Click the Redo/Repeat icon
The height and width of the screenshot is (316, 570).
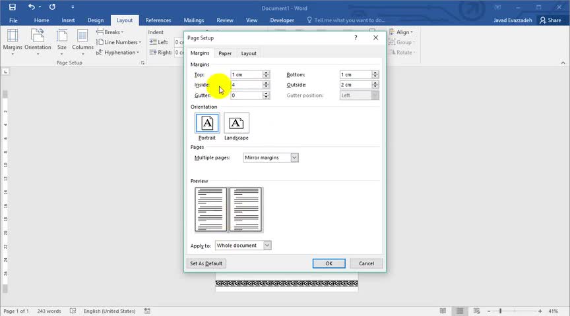point(52,7)
